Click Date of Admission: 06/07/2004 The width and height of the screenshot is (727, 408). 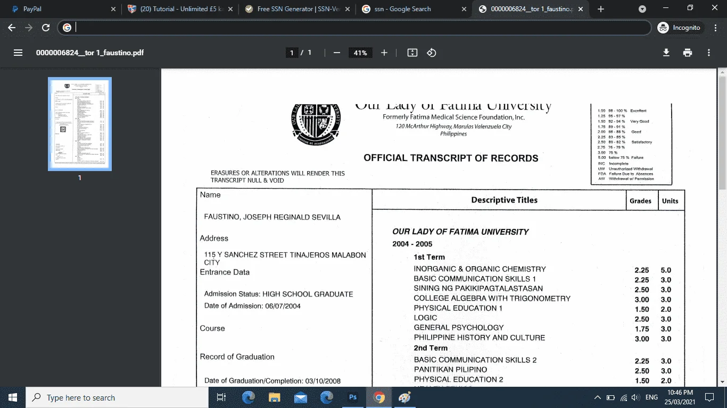[x=252, y=305]
